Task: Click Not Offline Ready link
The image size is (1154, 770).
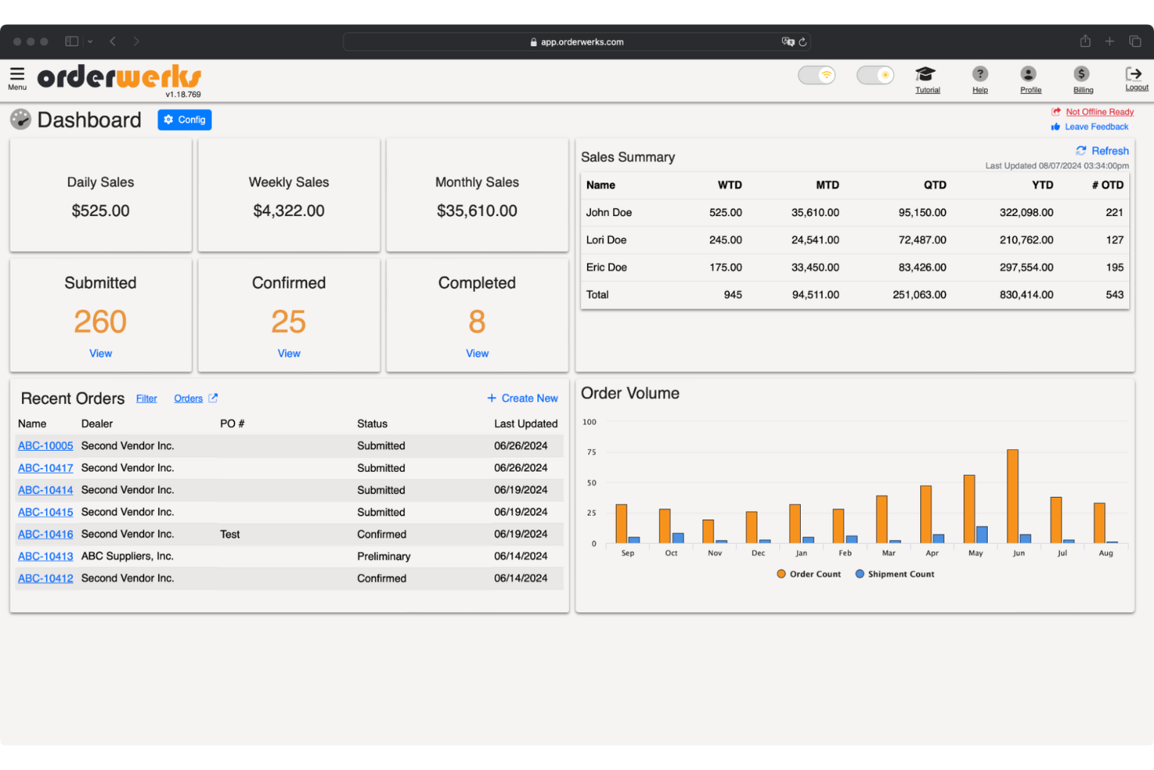Action: click(x=1099, y=112)
